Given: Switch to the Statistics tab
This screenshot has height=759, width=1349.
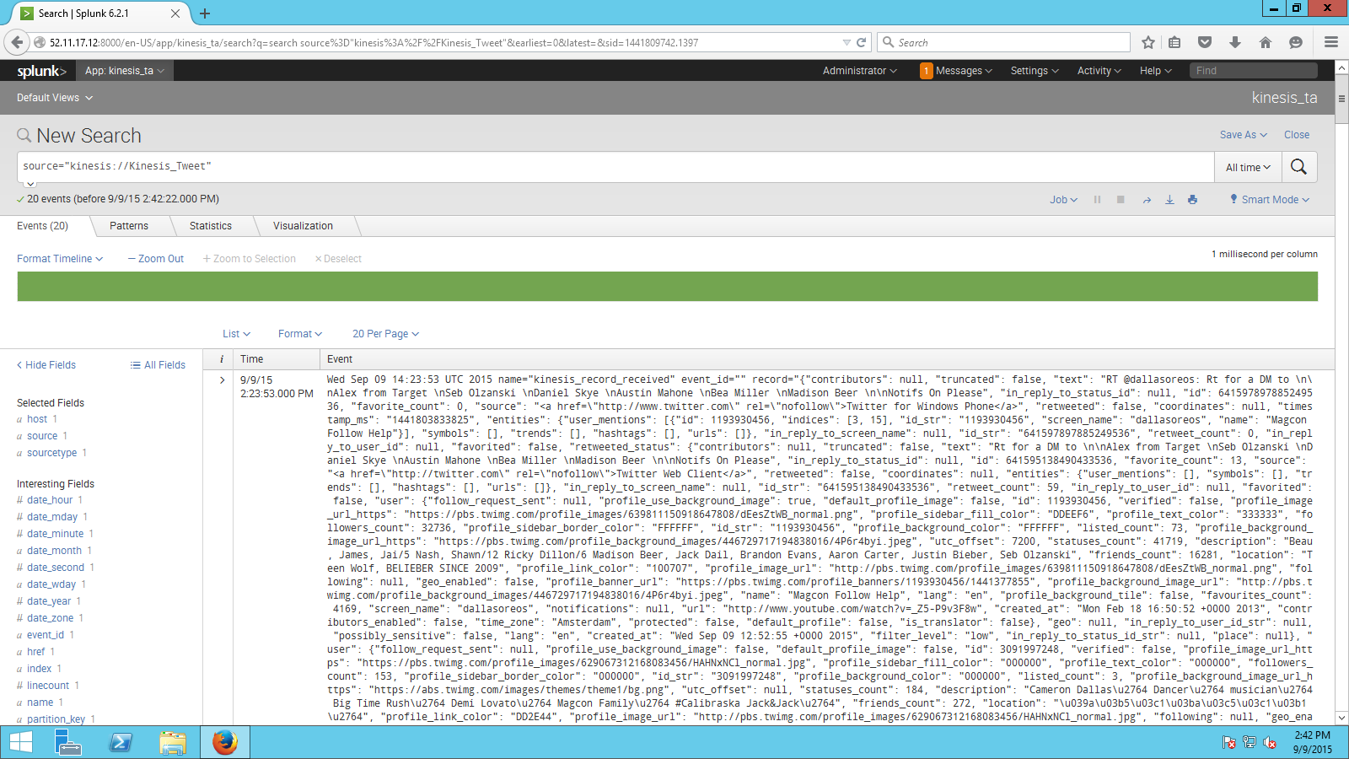Looking at the screenshot, I should tap(212, 225).
